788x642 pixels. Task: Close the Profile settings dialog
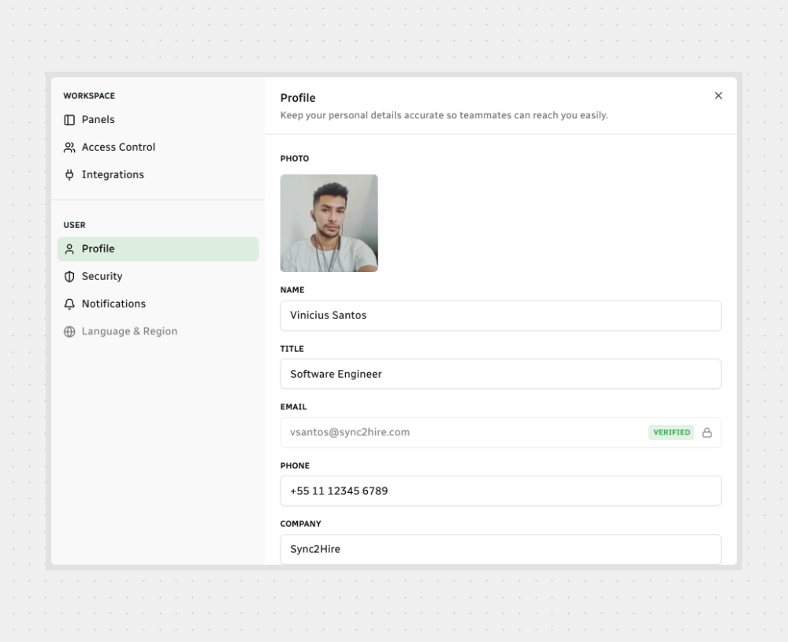pos(718,95)
